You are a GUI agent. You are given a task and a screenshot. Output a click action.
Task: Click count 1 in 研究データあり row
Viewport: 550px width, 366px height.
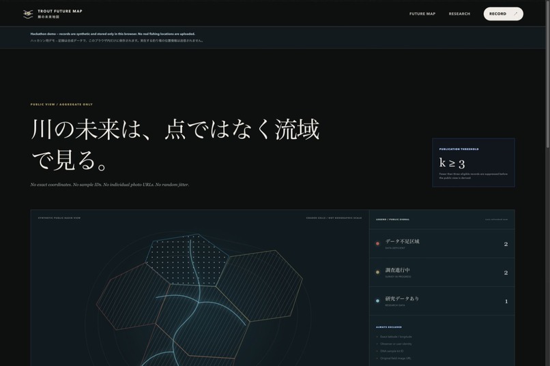506,301
